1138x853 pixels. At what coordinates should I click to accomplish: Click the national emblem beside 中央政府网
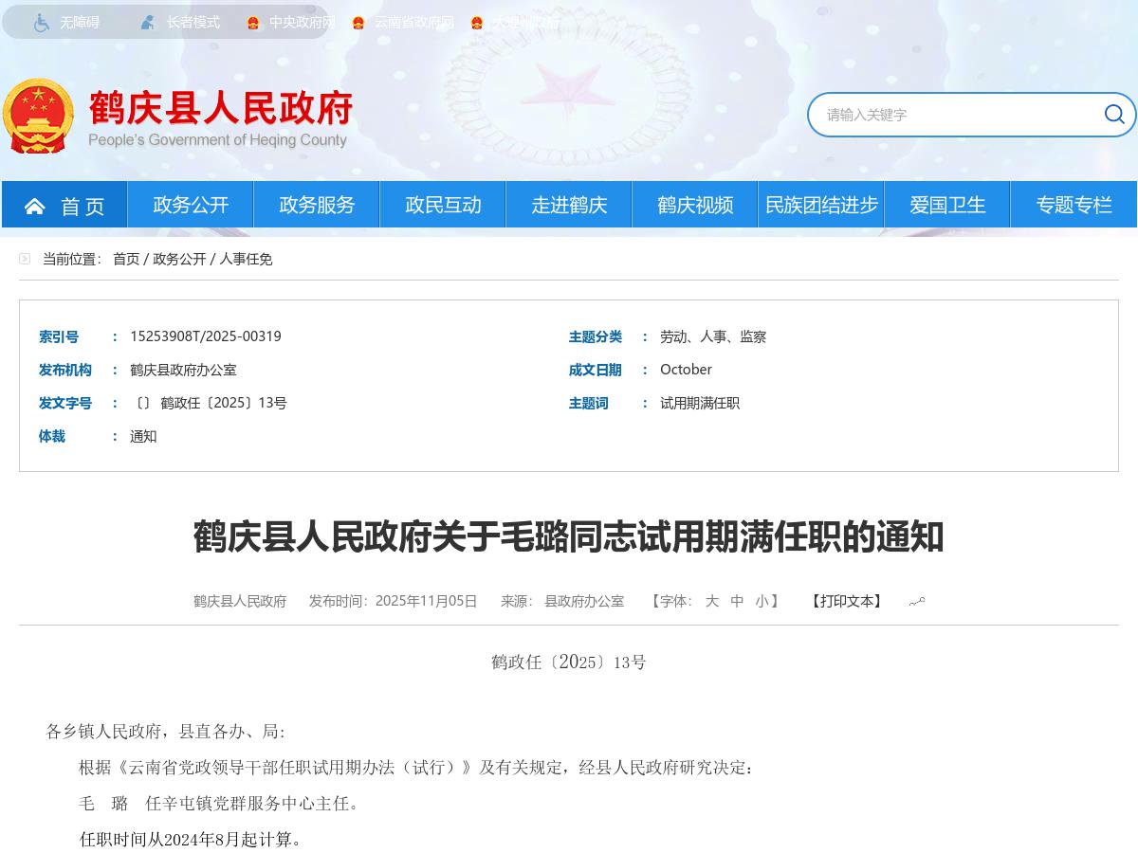[x=252, y=23]
